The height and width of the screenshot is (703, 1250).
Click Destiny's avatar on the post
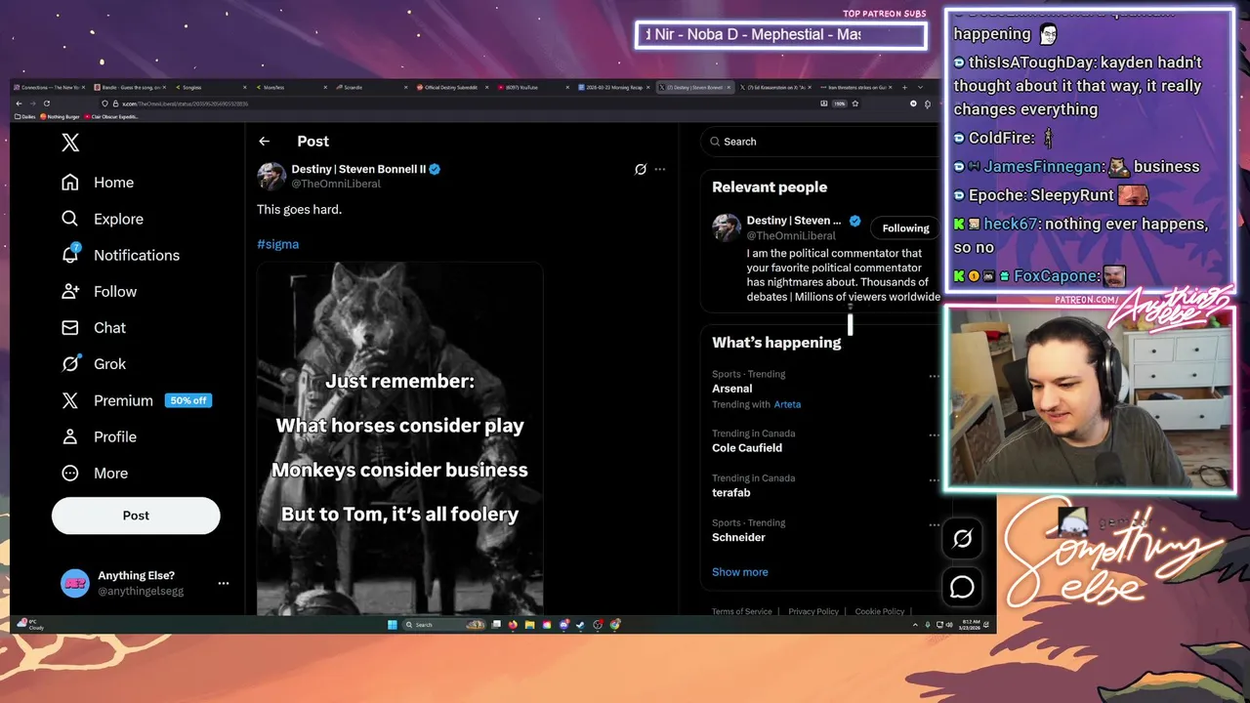pyautogui.click(x=271, y=176)
